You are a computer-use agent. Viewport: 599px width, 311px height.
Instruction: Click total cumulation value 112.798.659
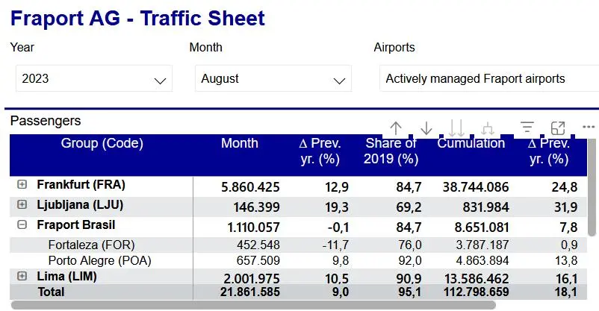coord(476,292)
